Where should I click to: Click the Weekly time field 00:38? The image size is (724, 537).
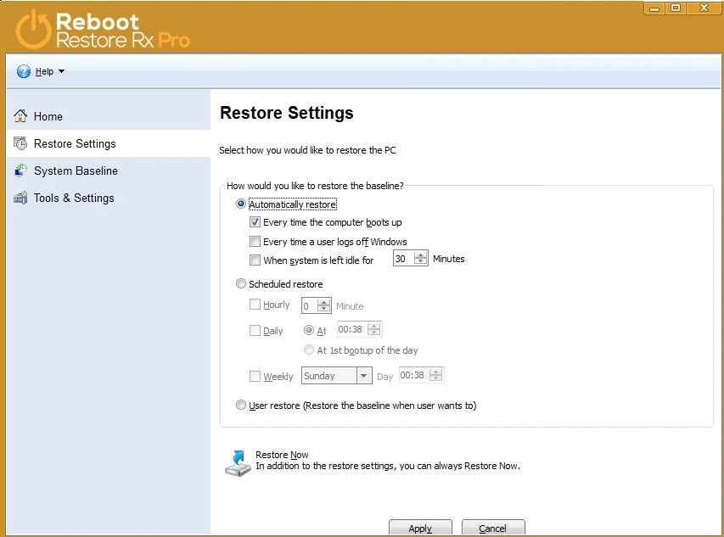pyautogui.click(x=414, y=375)
